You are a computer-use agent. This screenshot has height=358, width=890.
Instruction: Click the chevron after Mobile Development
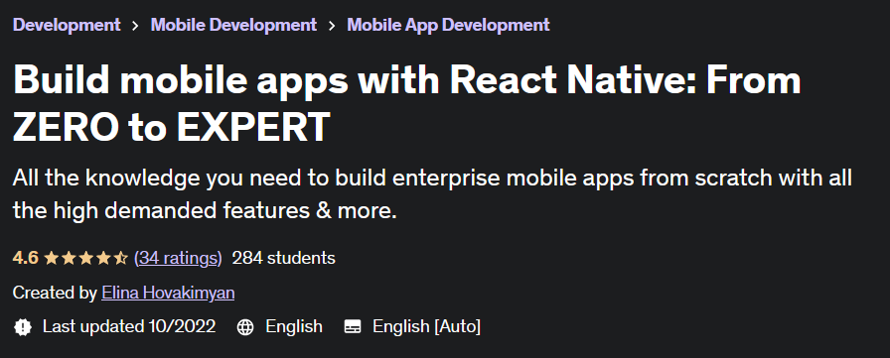pyautogui.click(x=332, y=26)
